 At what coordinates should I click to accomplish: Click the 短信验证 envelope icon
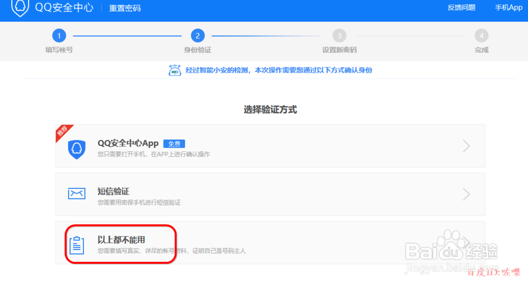(77, 194)
